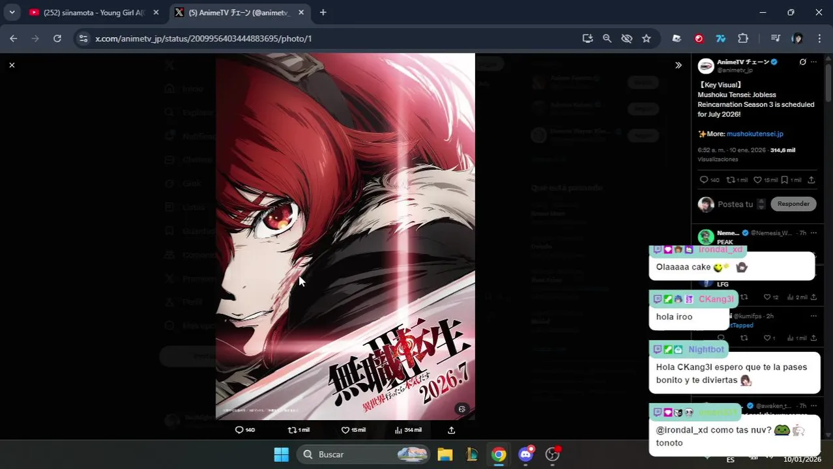
Task: Click the reply icon showing 140 in side panel
Action: pos(709,180)
